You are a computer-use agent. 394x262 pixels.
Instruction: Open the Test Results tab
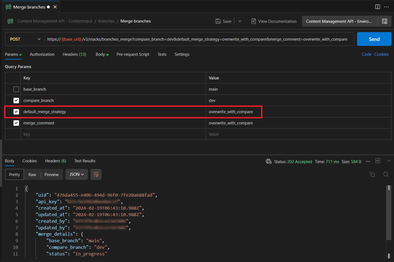(85, 161)
